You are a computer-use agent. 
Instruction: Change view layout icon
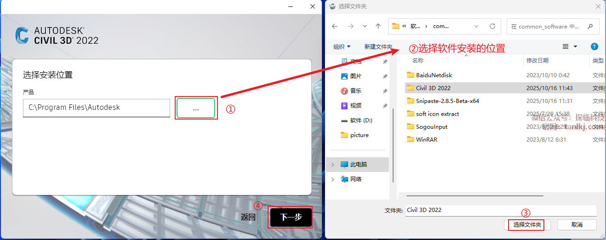click(x=566, y=46)
